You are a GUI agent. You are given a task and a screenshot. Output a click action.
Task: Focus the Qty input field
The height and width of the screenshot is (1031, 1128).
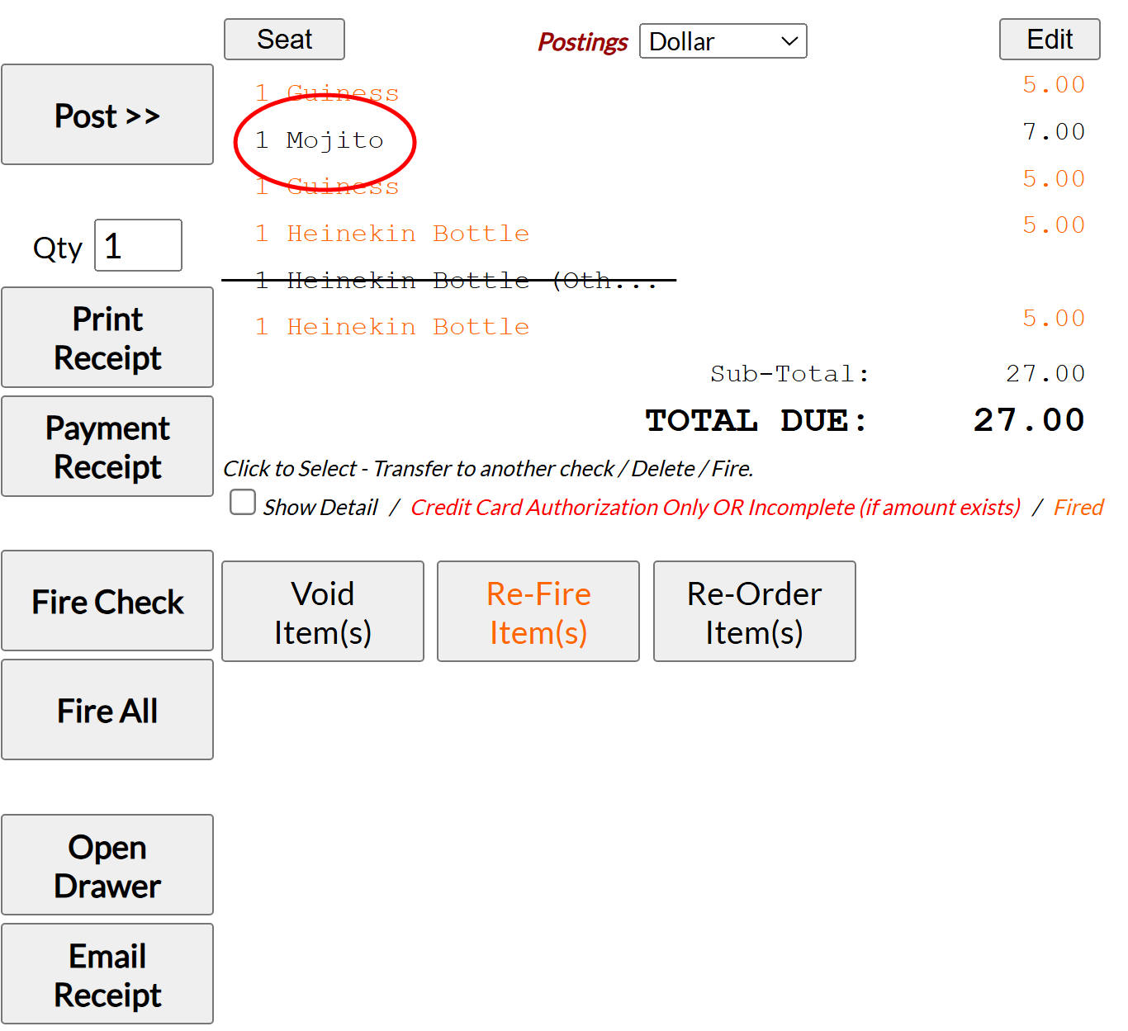pyautogui.click(x=138, y=246)
